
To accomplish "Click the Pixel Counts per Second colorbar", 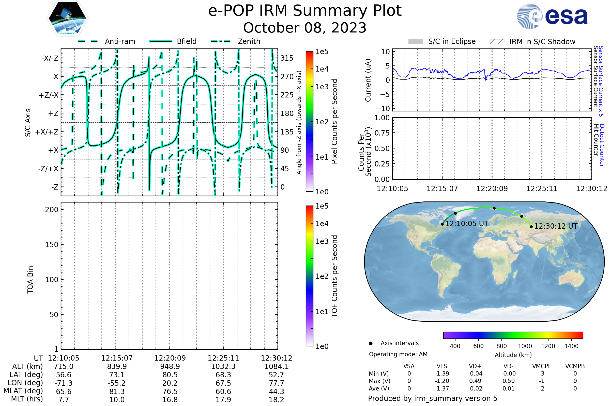I will pos(309,121).
